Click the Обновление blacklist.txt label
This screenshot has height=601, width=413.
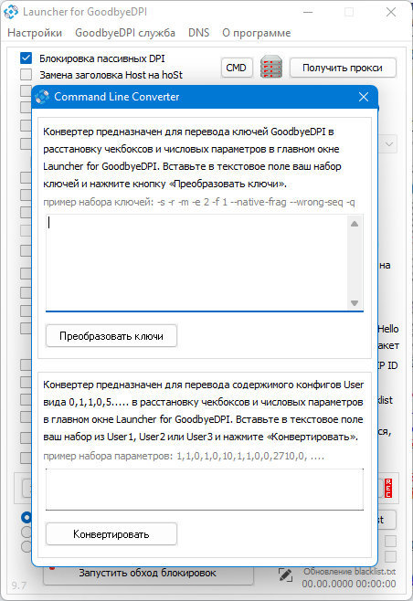(349, 572)
